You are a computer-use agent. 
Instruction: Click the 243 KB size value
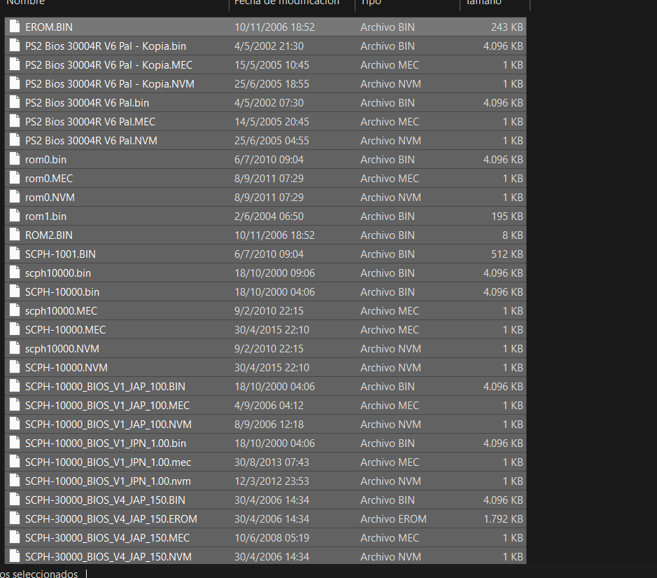[x=507, y=27]
